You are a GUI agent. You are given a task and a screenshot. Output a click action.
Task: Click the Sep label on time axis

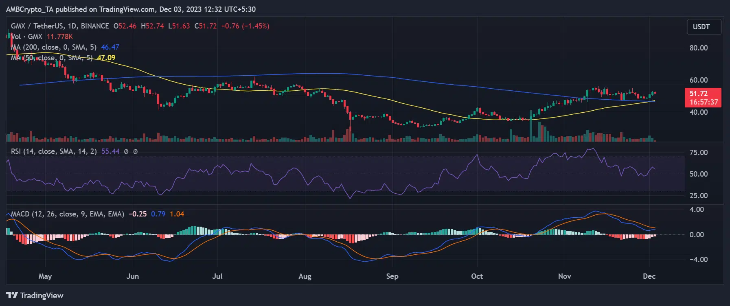point(392,276)
